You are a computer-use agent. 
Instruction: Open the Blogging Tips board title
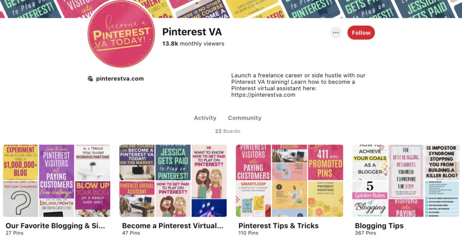coord(379,225)
